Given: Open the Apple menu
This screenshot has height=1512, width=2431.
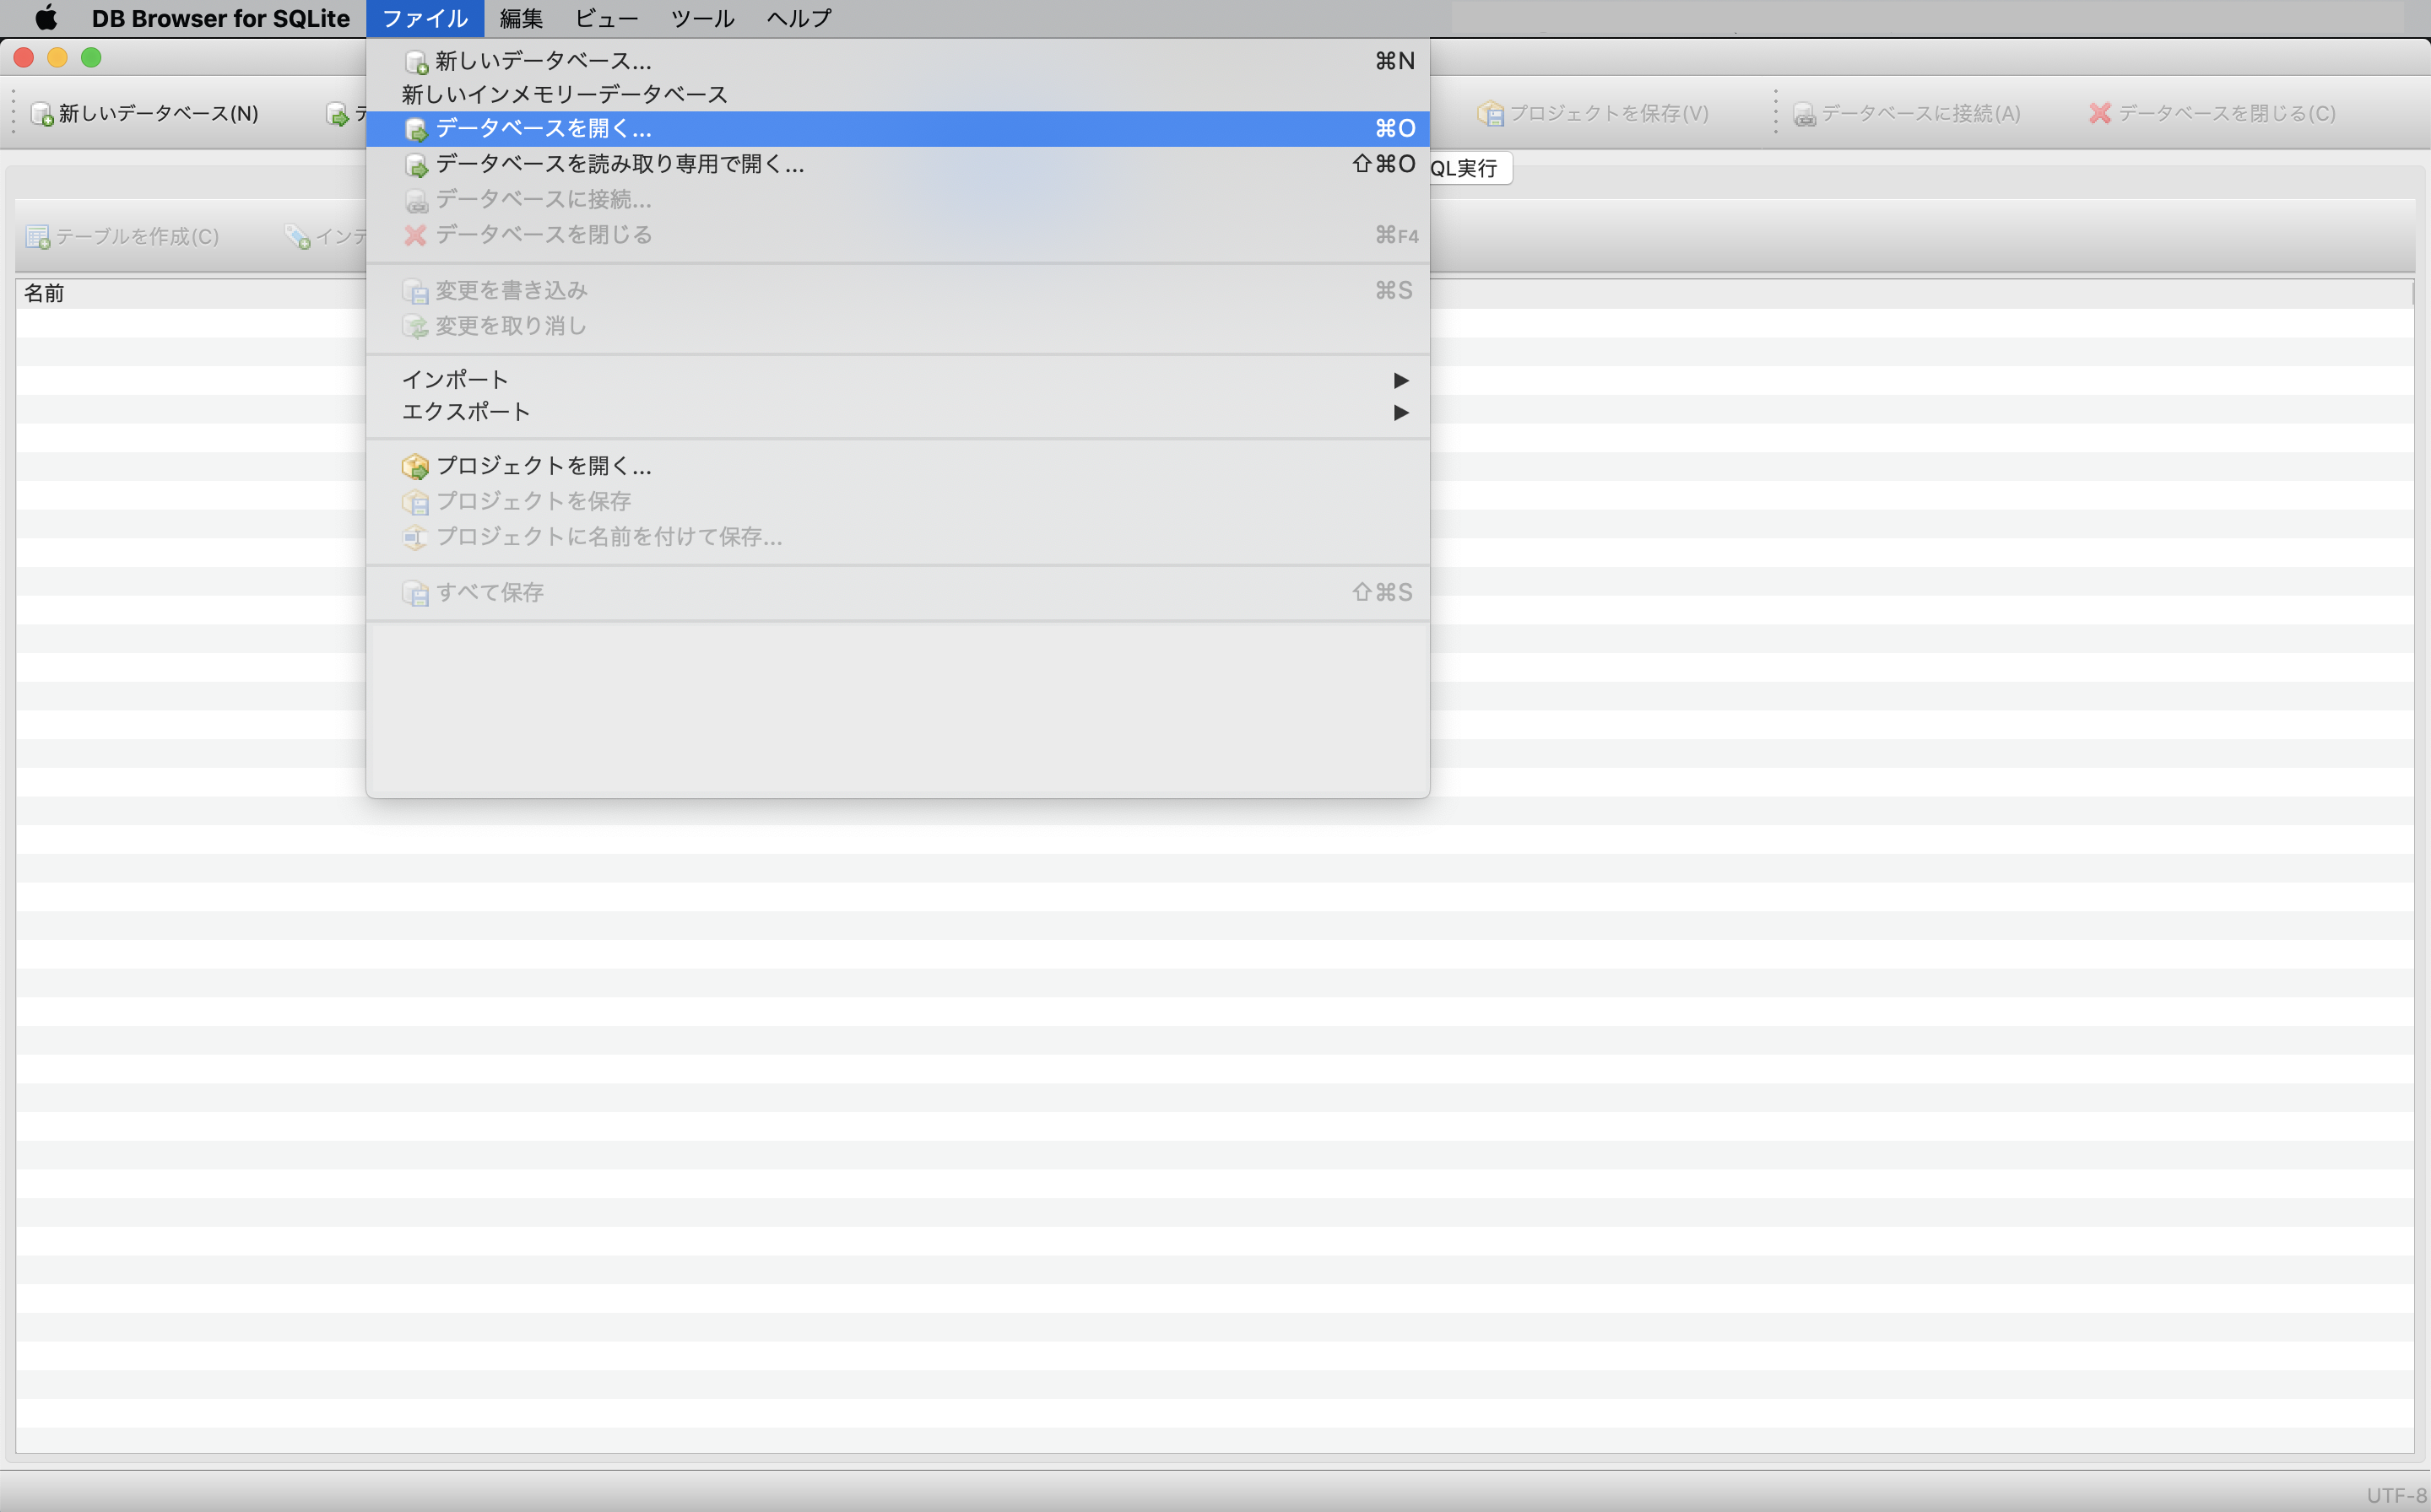Looking at the screenshot, I should click(x=46, y=18).
